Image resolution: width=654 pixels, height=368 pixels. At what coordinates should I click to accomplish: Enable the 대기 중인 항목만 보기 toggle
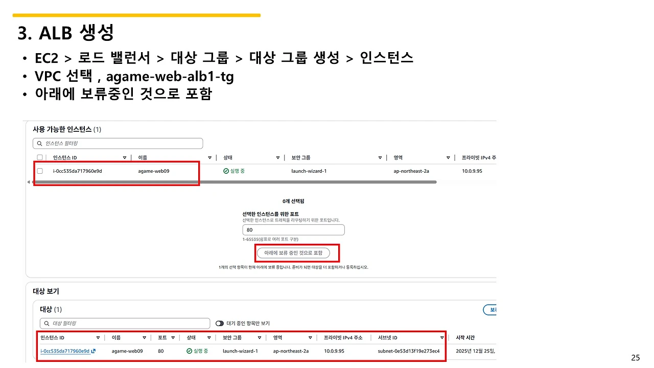click(x=220, y=323)
